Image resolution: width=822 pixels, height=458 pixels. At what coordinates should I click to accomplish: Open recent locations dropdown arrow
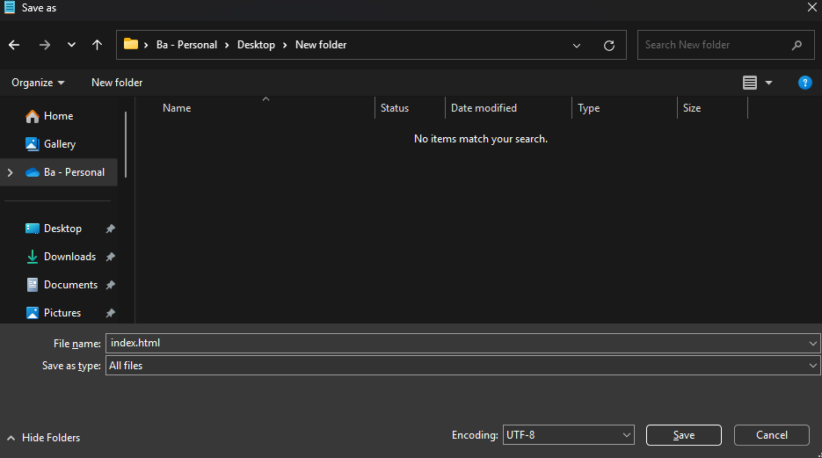71,45
